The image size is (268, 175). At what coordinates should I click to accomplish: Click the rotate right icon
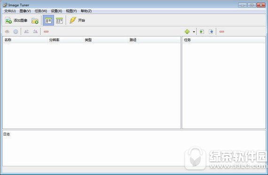35,31
